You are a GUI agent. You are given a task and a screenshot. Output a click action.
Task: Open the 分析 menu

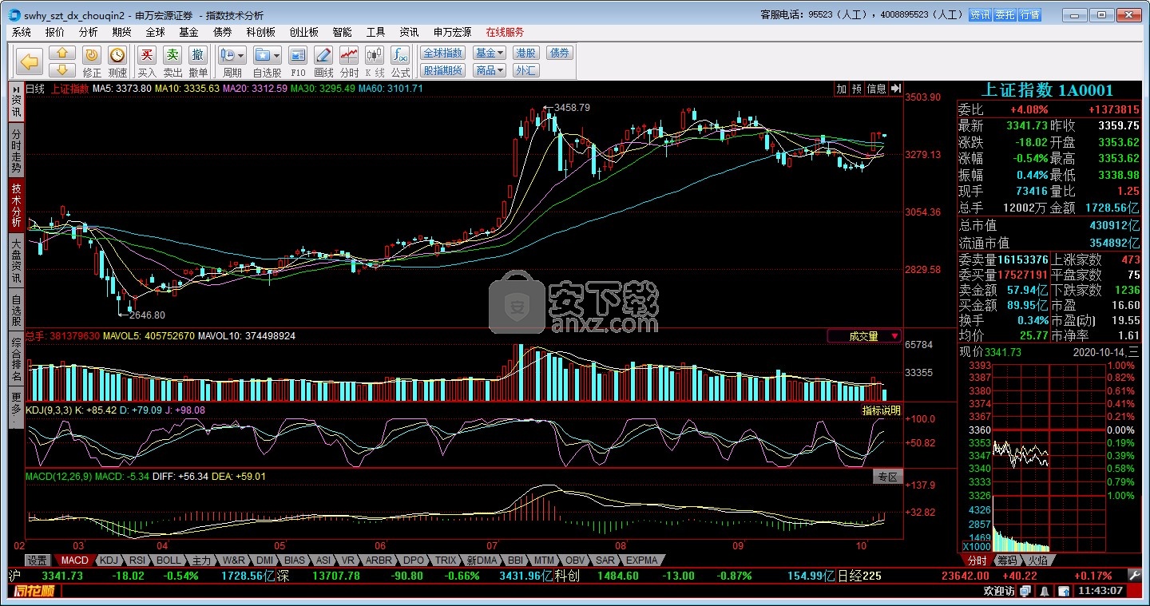(89, 32)
